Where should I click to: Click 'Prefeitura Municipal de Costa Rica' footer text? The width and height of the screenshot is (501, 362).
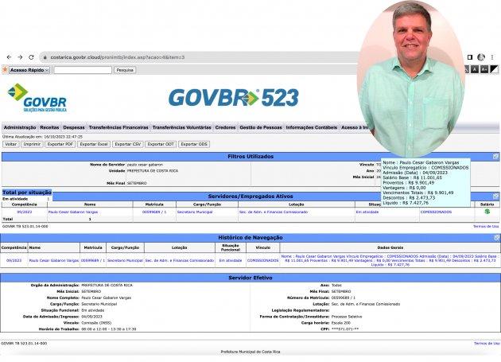250,352
